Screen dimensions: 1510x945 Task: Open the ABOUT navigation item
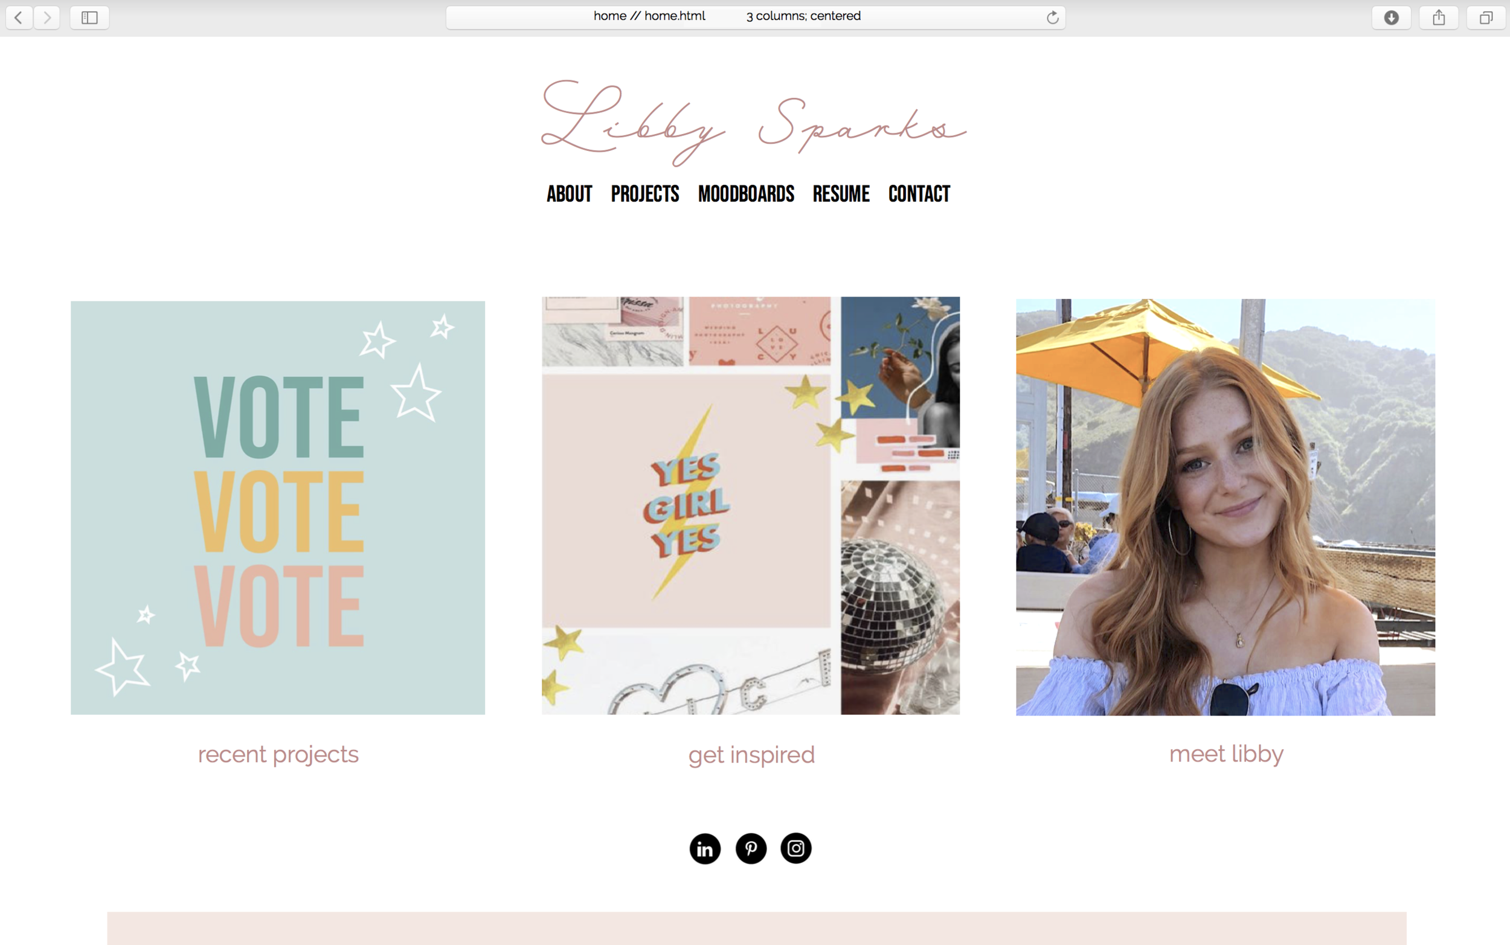coord(570,194)
